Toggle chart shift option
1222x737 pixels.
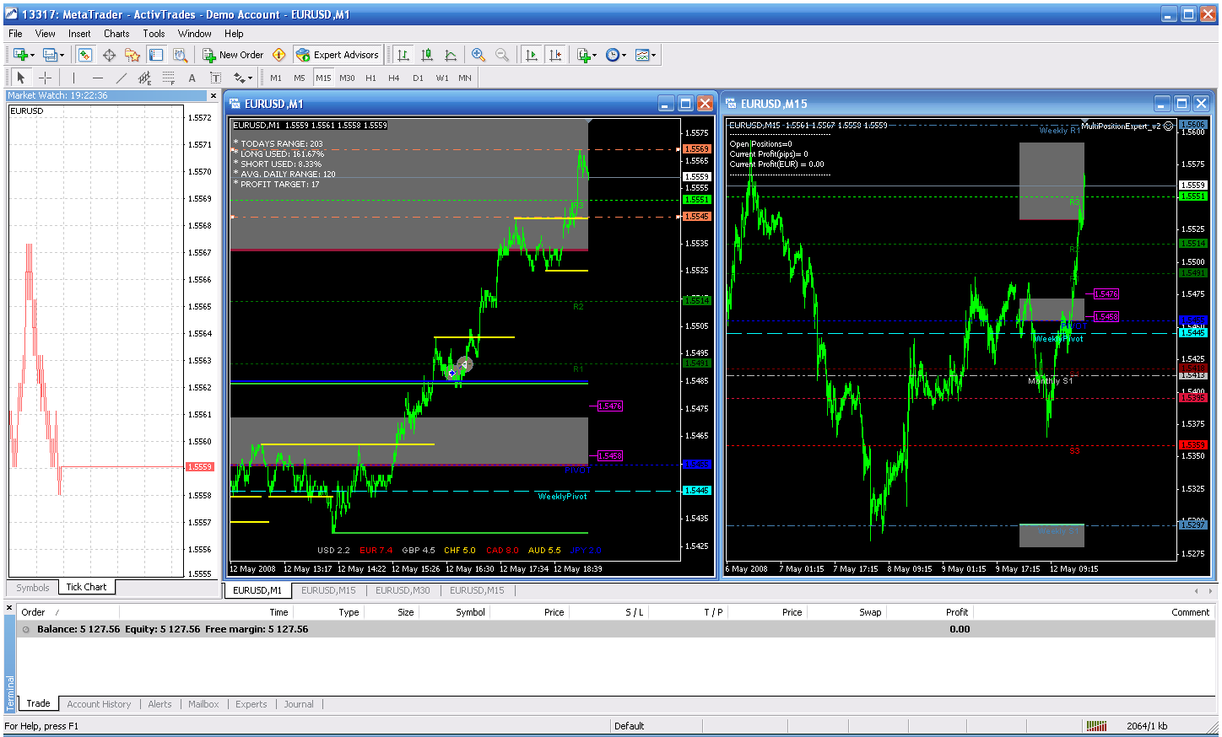point(554,55)
